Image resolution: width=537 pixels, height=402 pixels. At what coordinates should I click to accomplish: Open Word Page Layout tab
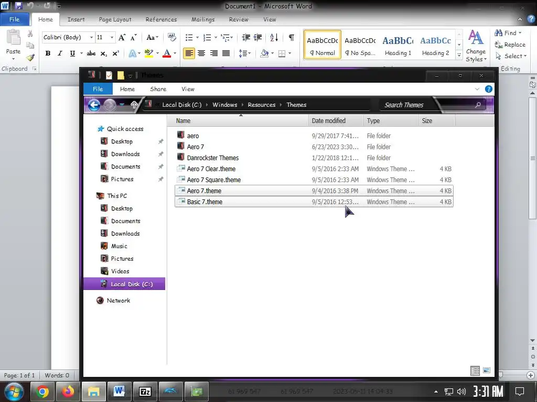click(115, 19)
